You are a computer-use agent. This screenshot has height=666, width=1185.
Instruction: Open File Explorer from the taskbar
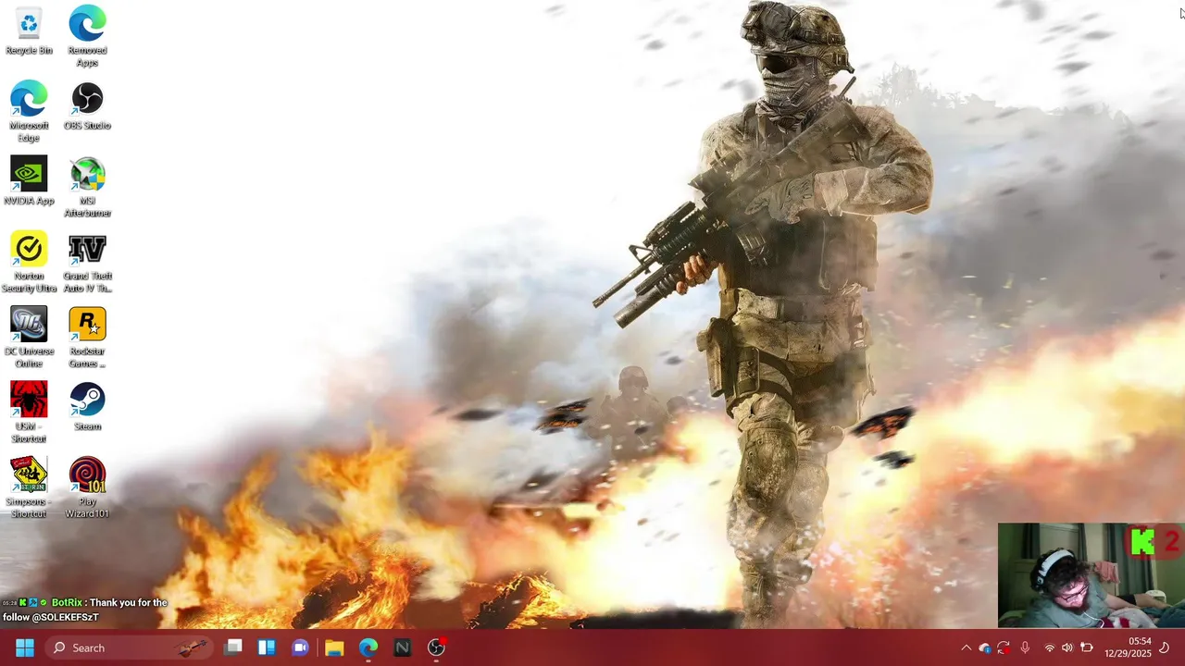[x=334, y=647]
